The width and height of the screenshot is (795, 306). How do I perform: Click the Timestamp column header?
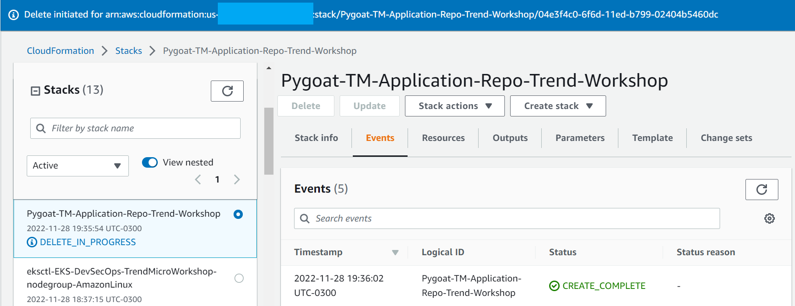(x=318, y=252)
